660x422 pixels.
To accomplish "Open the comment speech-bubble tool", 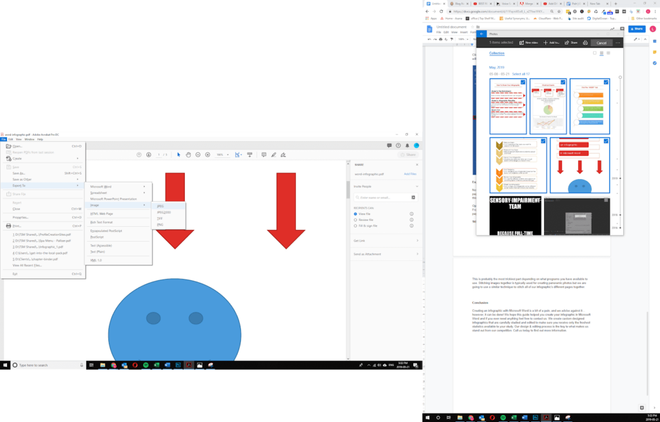I will pos(264,155).
